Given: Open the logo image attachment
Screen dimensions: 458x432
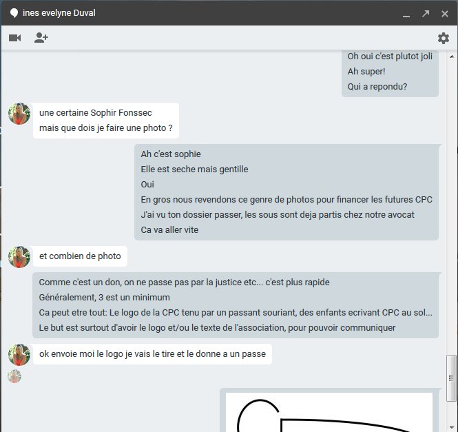Looking at the screenshot, I should [329, 412].
